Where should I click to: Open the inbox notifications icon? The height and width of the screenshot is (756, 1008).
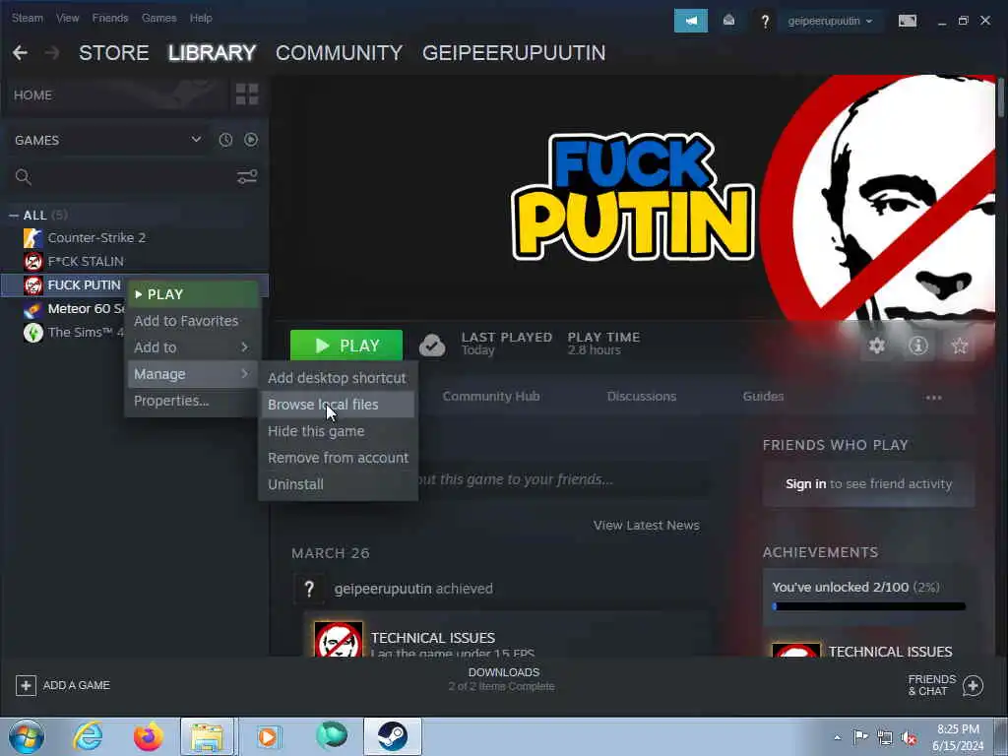(729, 21)
